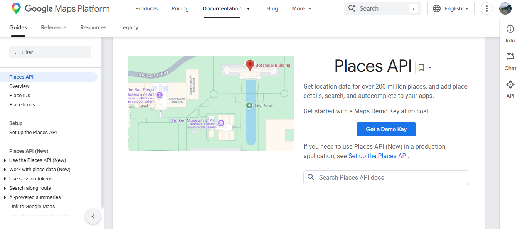This screenshot has height=229, width=520.
Task: Click the slash shortcut badge in search
Action: coord(414,8)
